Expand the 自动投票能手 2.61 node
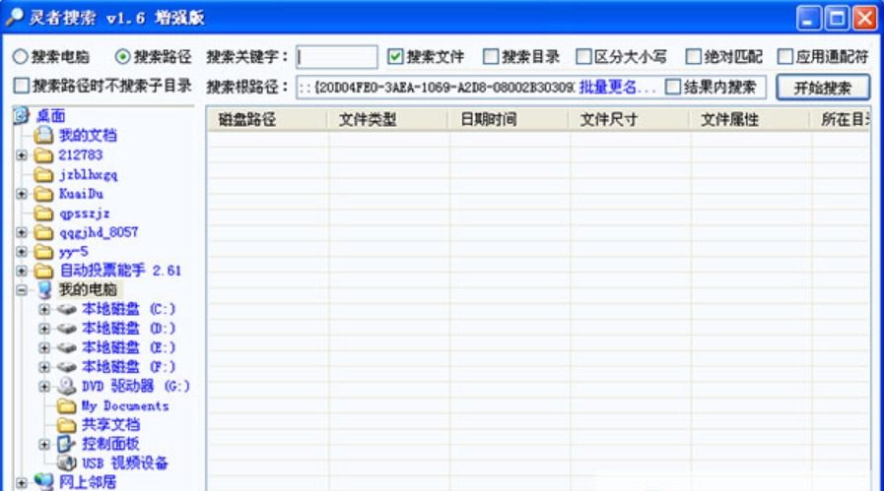The width and height of the screenshot is (884, 491). (x=22, y=271)
